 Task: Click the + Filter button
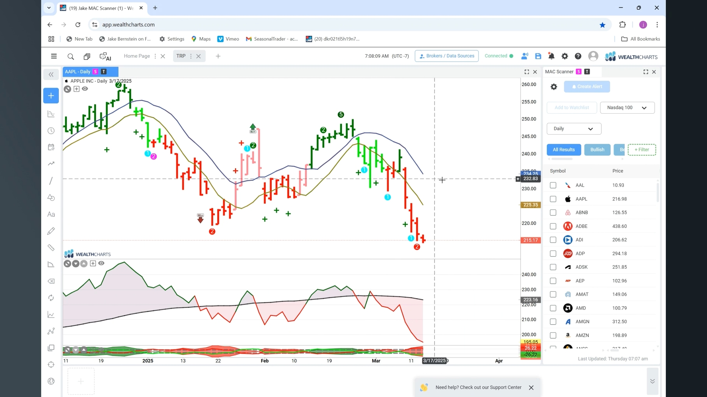641,150
